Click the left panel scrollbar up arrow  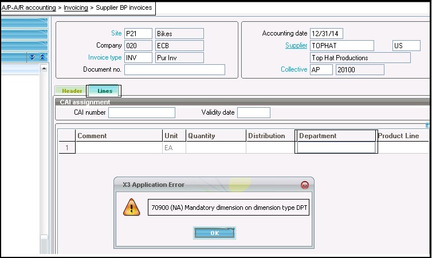[x=44, y=69]
